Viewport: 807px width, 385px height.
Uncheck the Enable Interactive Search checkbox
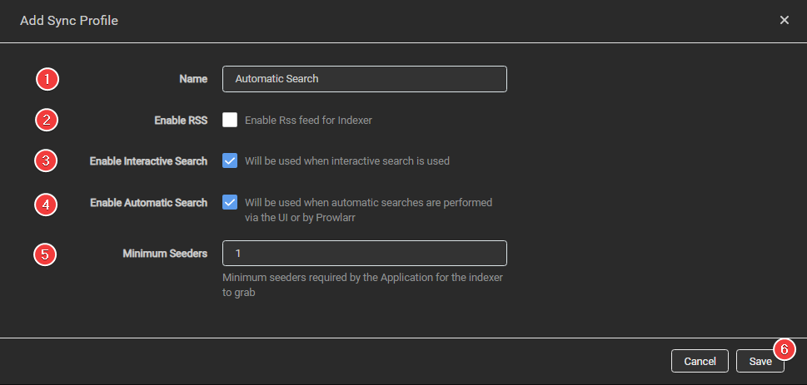(231, 160)
